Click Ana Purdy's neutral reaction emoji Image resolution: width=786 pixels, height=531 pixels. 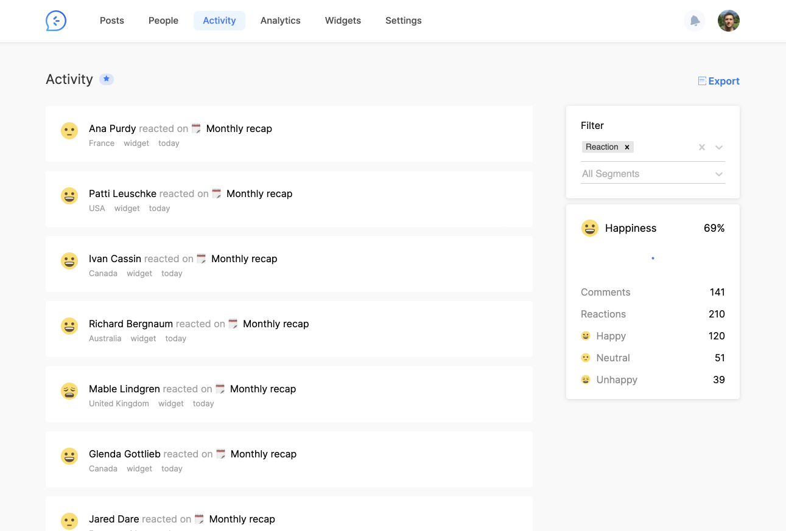69,131
